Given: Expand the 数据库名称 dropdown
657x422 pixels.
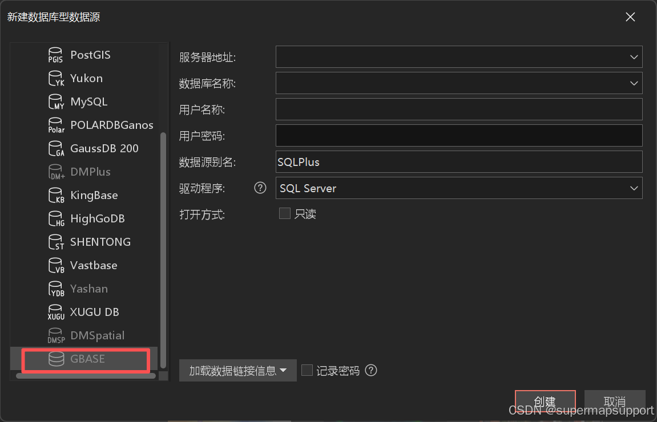Looking at the screenshot, I should (634, 83).
